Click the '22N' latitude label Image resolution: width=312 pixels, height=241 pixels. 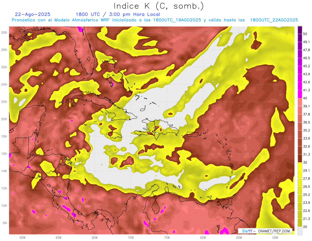click(4, 102)
